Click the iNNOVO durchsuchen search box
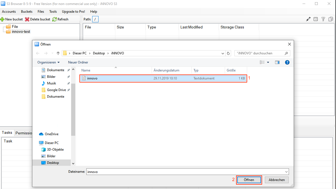336x189 pixels. 262,53
